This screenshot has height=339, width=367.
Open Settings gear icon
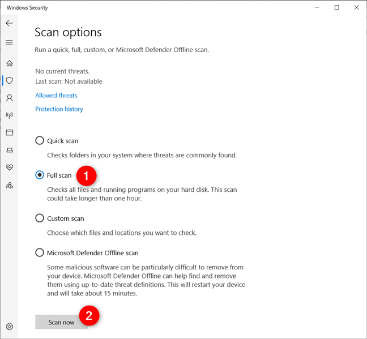[10, 327]
